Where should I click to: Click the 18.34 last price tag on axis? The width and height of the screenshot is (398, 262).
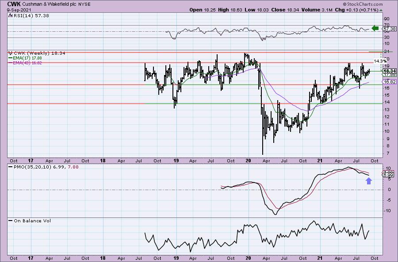[x=390, y=71]
